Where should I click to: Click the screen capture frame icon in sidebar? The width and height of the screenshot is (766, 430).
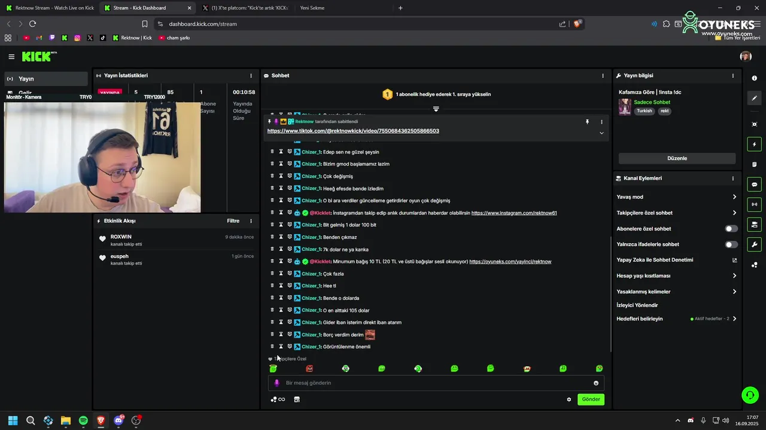754,124
